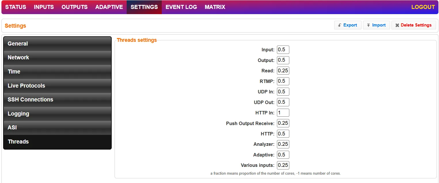Click the Push Output Receive label

pos(250,123)
